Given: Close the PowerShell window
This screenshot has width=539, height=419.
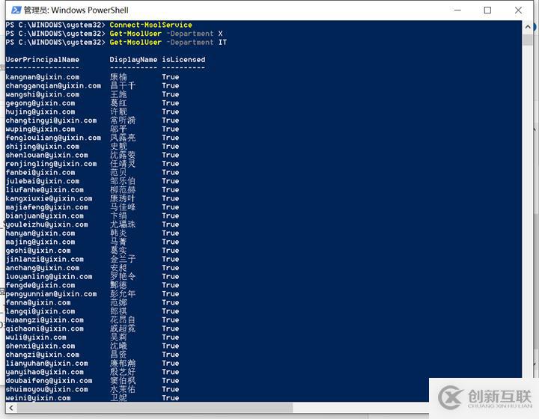Looking at the screenshot, I should pos(518,10).
